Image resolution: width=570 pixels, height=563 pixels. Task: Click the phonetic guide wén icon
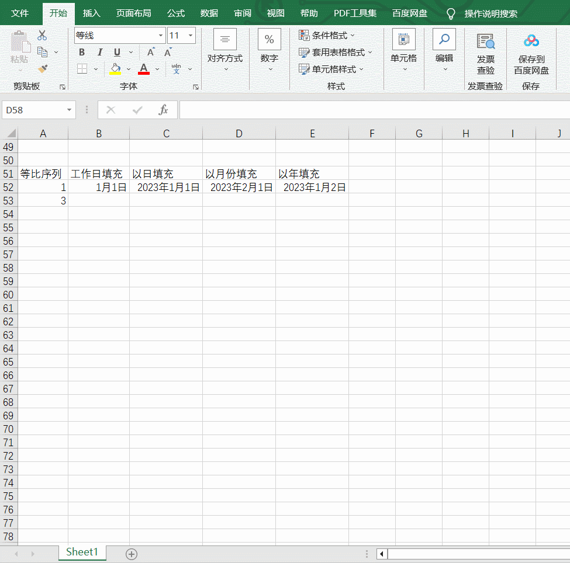177,69
